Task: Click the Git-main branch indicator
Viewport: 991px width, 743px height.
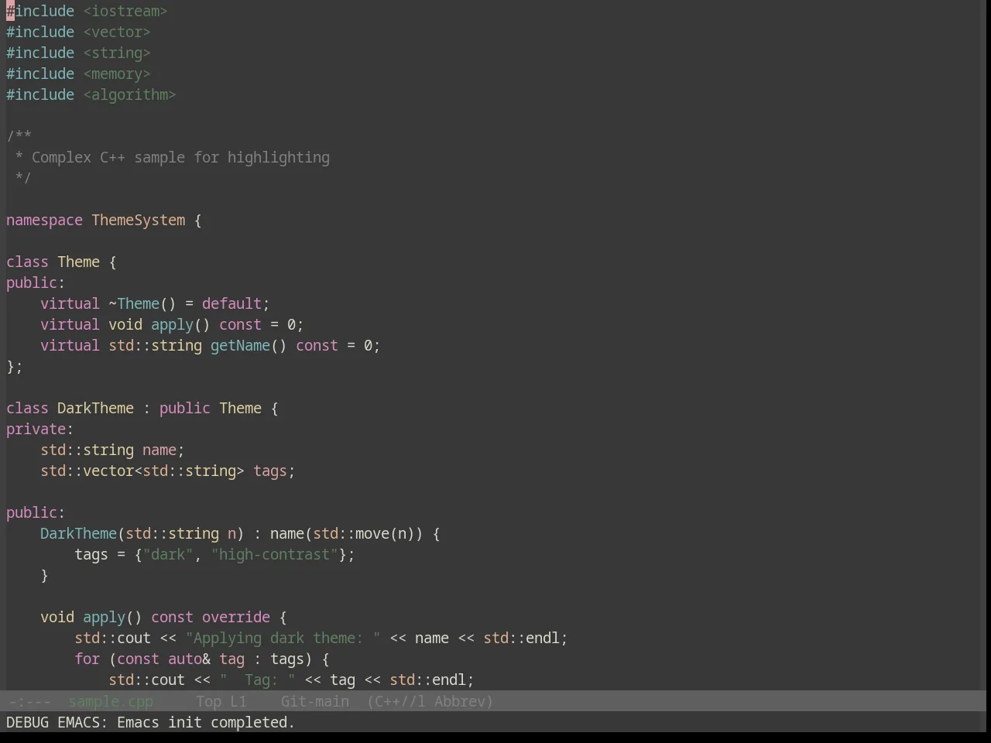Action: [314, 701]
